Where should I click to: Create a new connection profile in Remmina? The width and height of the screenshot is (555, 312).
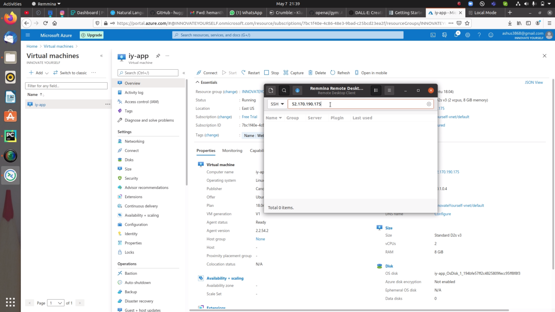(271, 90)
